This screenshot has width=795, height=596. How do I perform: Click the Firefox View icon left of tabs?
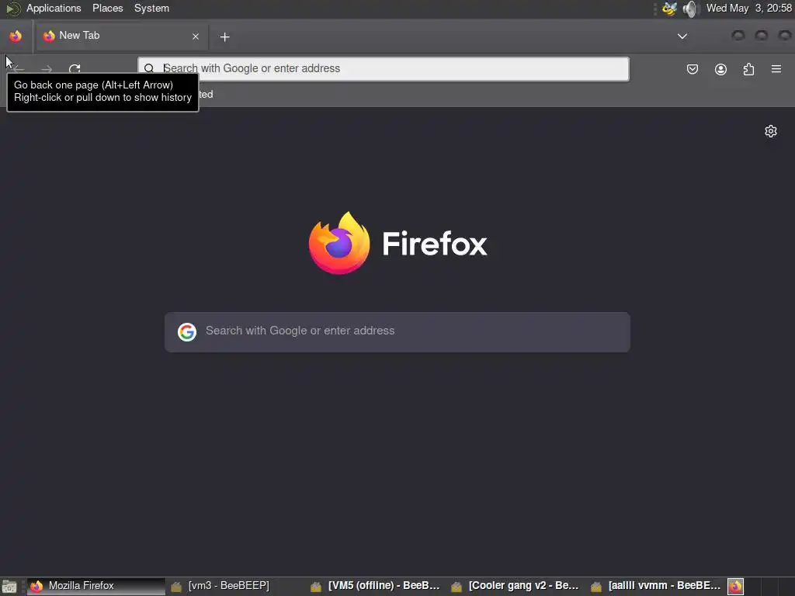(16, 36)
